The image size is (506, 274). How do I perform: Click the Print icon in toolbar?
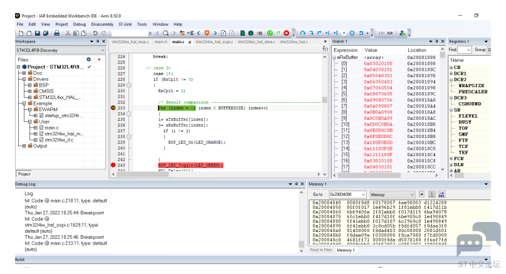point(57,33)
